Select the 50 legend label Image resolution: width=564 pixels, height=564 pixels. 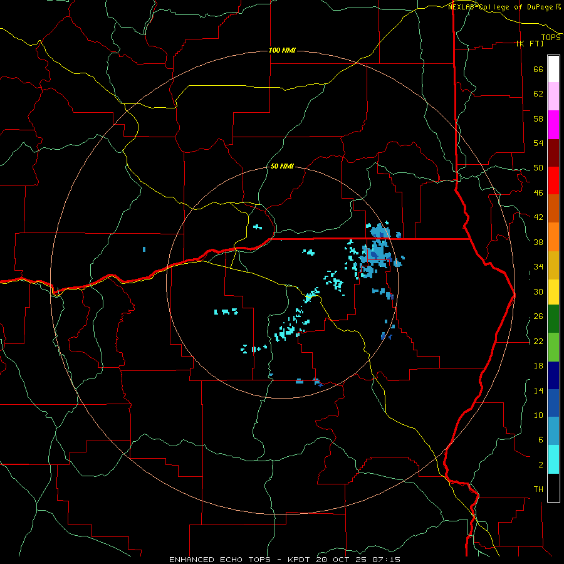pos(538,168)
